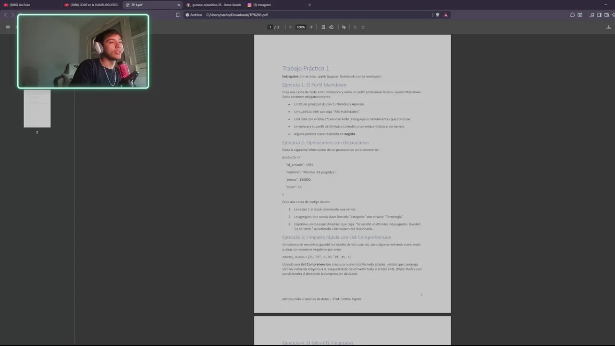The width and height of the screenshot is (615, 346).
Task: Click 'Ejercicio 2: Operaciones con Diccionarios' heading
Action: tap(325, 143)
